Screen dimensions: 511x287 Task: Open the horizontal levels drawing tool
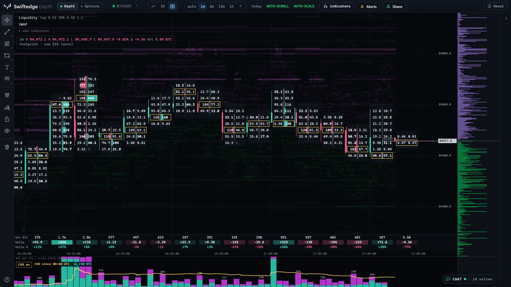(7, 44)
